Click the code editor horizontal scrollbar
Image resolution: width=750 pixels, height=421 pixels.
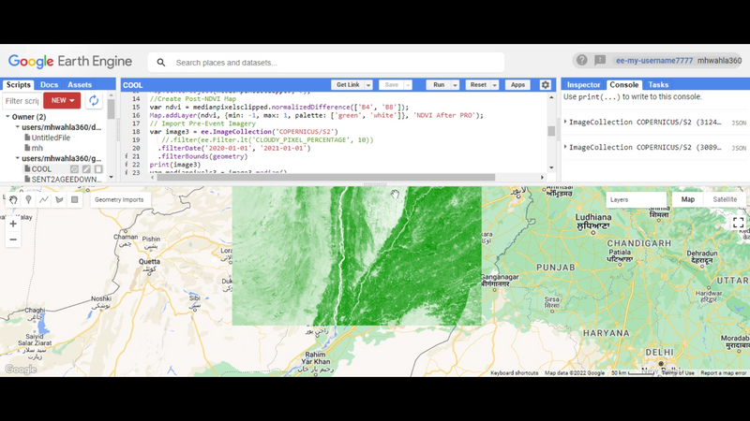tap(325, 177)
